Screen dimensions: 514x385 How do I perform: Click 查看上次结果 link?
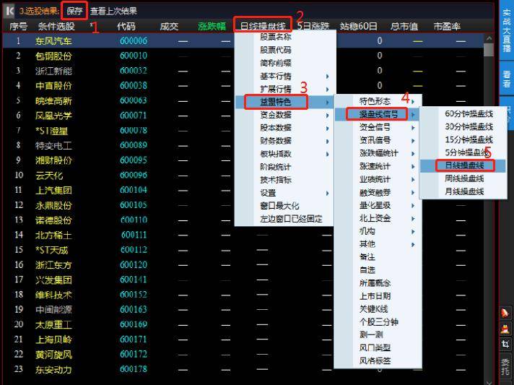113,11
